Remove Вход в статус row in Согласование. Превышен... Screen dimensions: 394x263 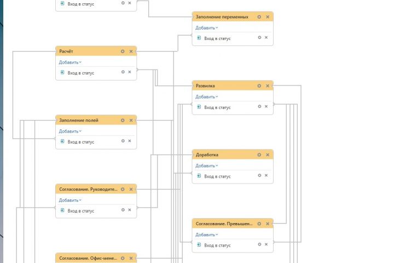266,244
